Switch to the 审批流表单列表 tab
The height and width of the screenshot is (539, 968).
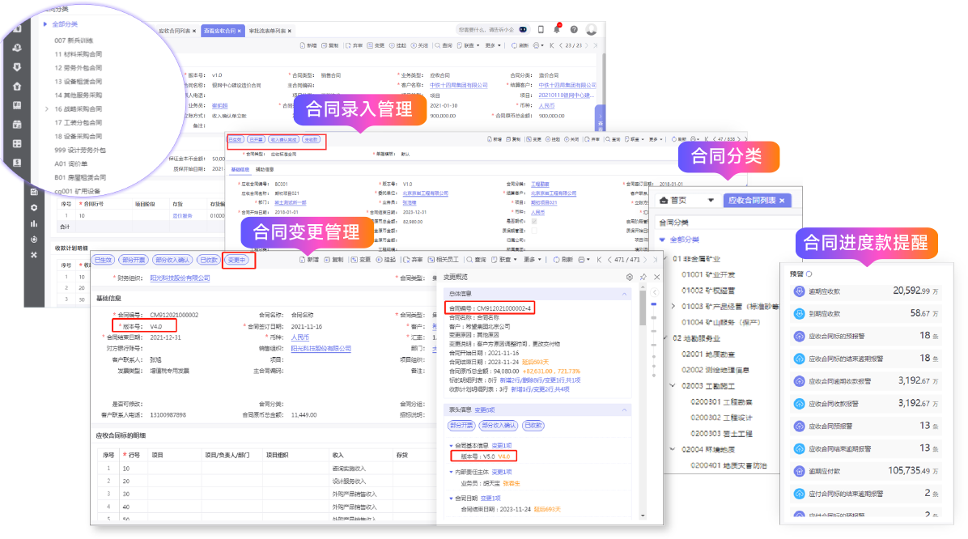click(x=268, y=30)
